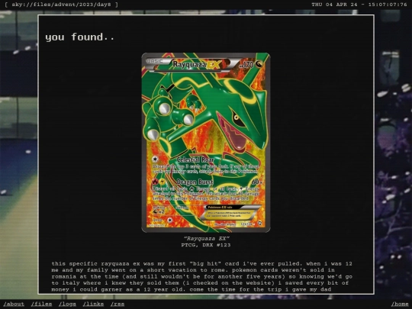Click the date and time display
The image size is (412, 309).
click(359, 5)
